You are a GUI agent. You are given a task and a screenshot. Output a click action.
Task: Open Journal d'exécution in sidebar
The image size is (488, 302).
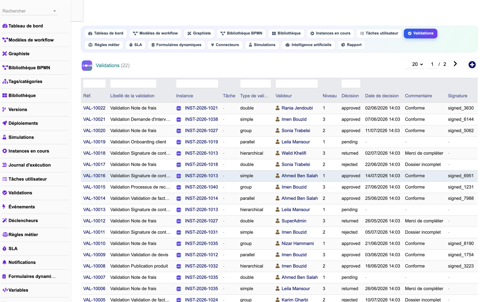point(27,165)
